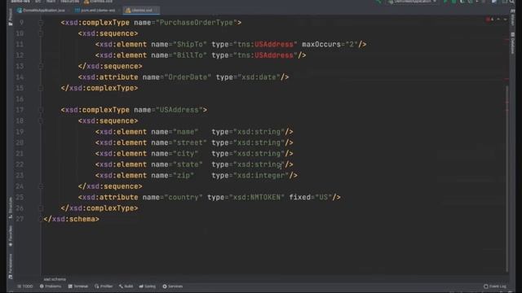Viewport: 522px width, 293px height.
Task: Collapse xsd:sequence fold marker on line 18
Action: point(41,120)
